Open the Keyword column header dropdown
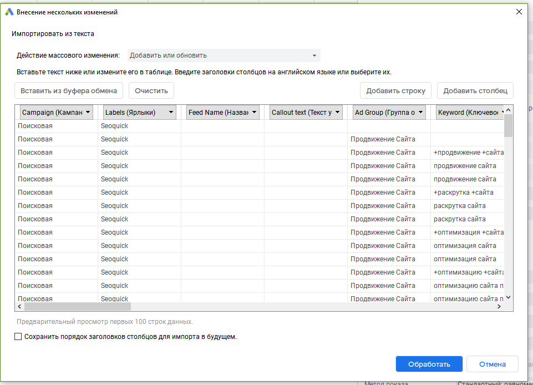 tap(470, 112)
